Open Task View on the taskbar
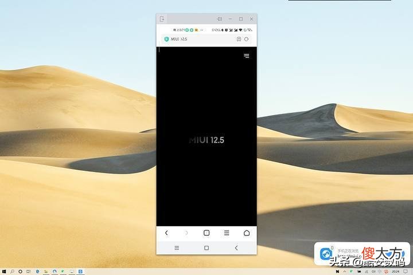Screen dimensions: 413x275 (x=29, y=272)
